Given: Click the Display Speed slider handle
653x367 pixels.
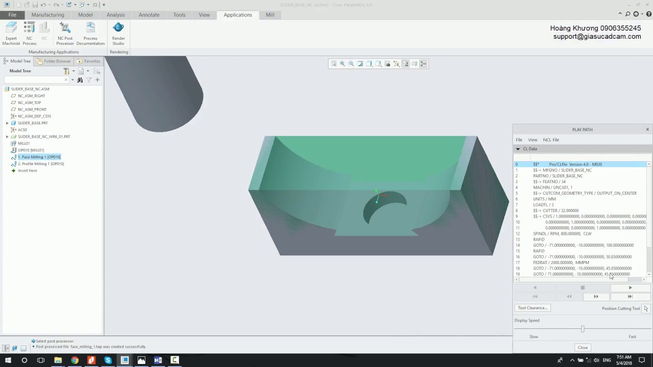Looking at the screenshot, I should [583, 329].
